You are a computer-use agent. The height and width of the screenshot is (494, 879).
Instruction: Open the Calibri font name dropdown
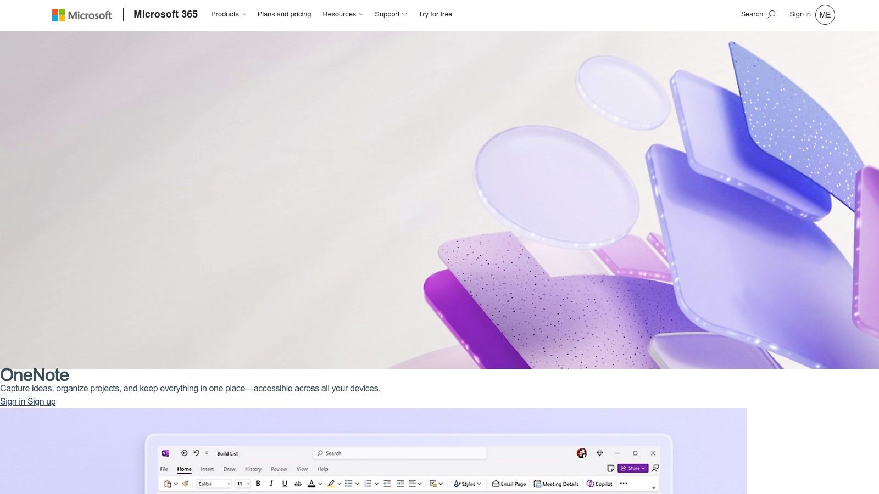tap(214, 484)
